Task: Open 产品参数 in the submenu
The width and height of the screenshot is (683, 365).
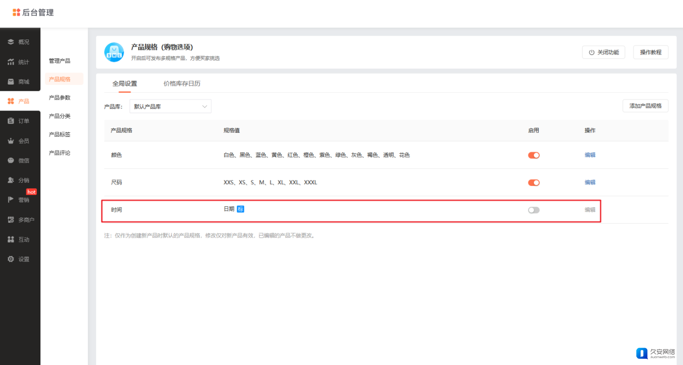Action: [x=60, y=98]
